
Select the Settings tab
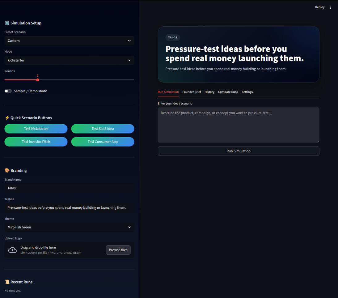click(247, 92)
